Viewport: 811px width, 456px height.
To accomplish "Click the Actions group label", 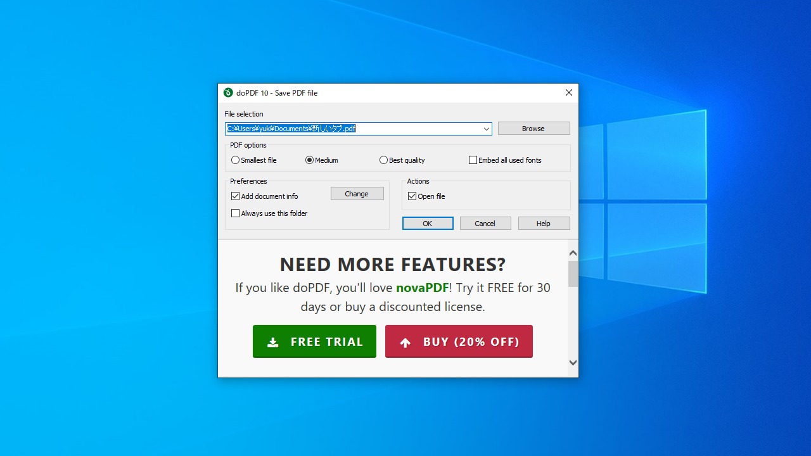I will [x=418, y=181].
